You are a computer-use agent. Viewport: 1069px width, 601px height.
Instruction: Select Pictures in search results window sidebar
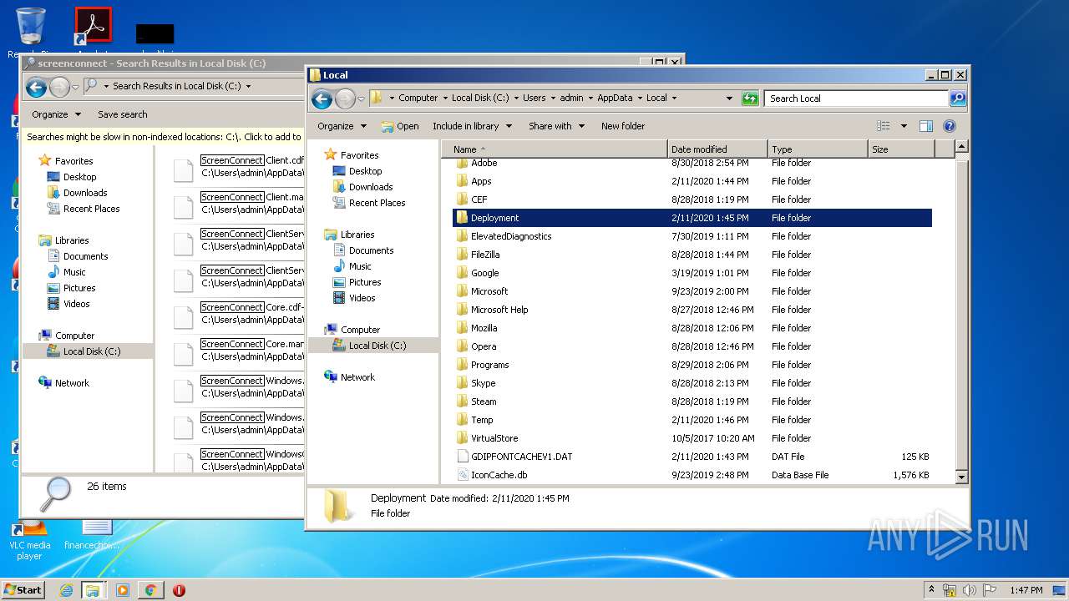79,288
